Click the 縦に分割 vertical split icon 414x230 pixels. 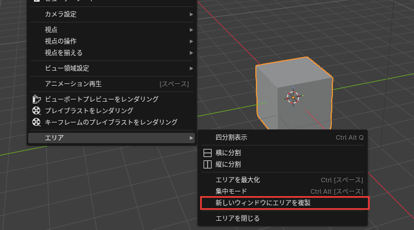click(208, 164)
